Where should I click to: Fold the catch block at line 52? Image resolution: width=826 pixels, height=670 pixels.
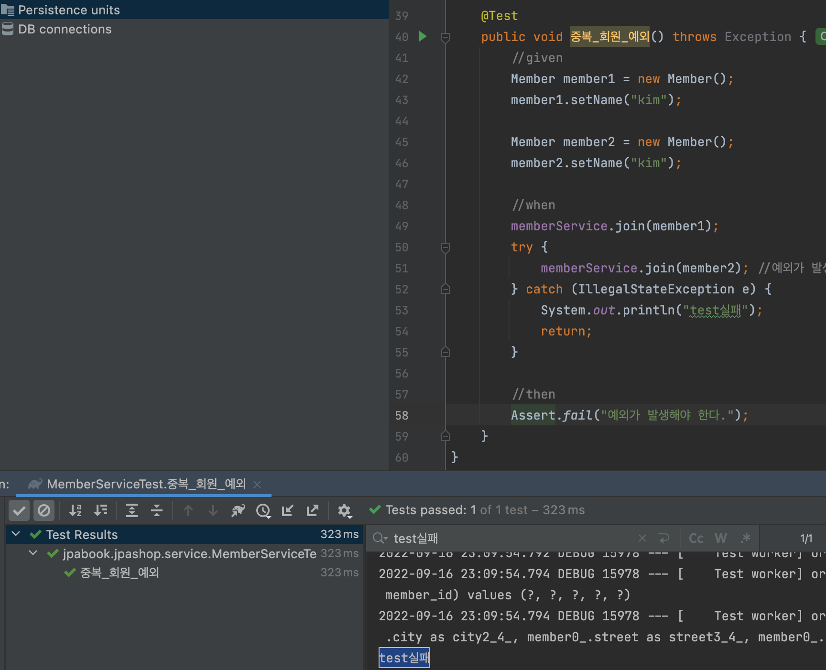(446, 289)
